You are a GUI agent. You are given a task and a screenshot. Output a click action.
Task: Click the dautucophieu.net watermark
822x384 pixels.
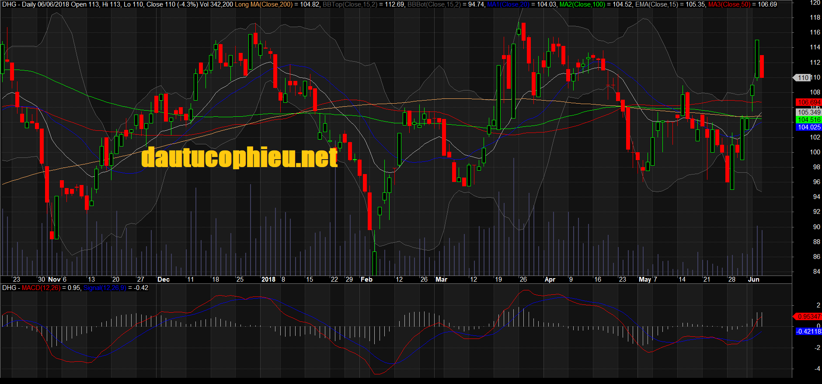240,157
